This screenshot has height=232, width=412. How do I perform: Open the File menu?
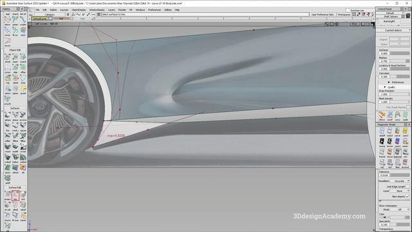[x=37, y=10]
